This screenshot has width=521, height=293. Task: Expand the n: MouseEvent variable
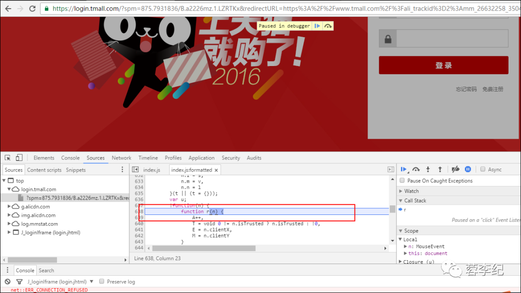coord(405,246)
